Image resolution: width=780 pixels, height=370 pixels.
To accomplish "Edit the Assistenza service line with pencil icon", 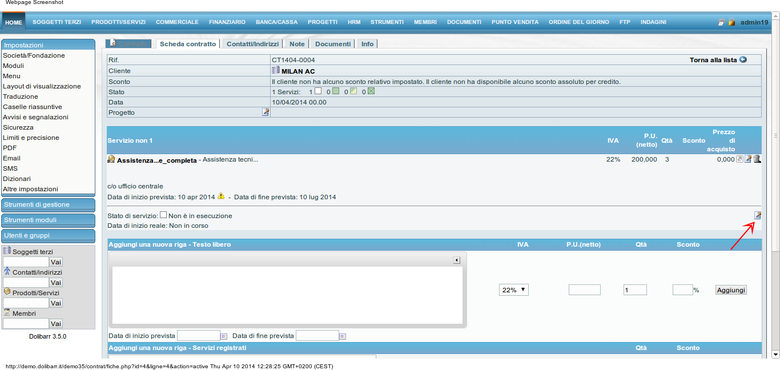I will pyautogui.click(x=748, y=159).
